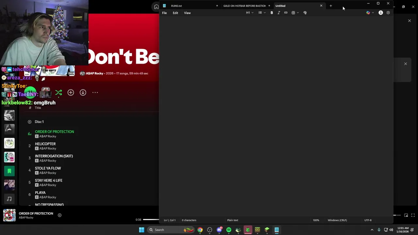Click Ln 1, Col 1 in status bar
Image resolution: width=418 pixels, height=235 pixels.
(169, 220)
